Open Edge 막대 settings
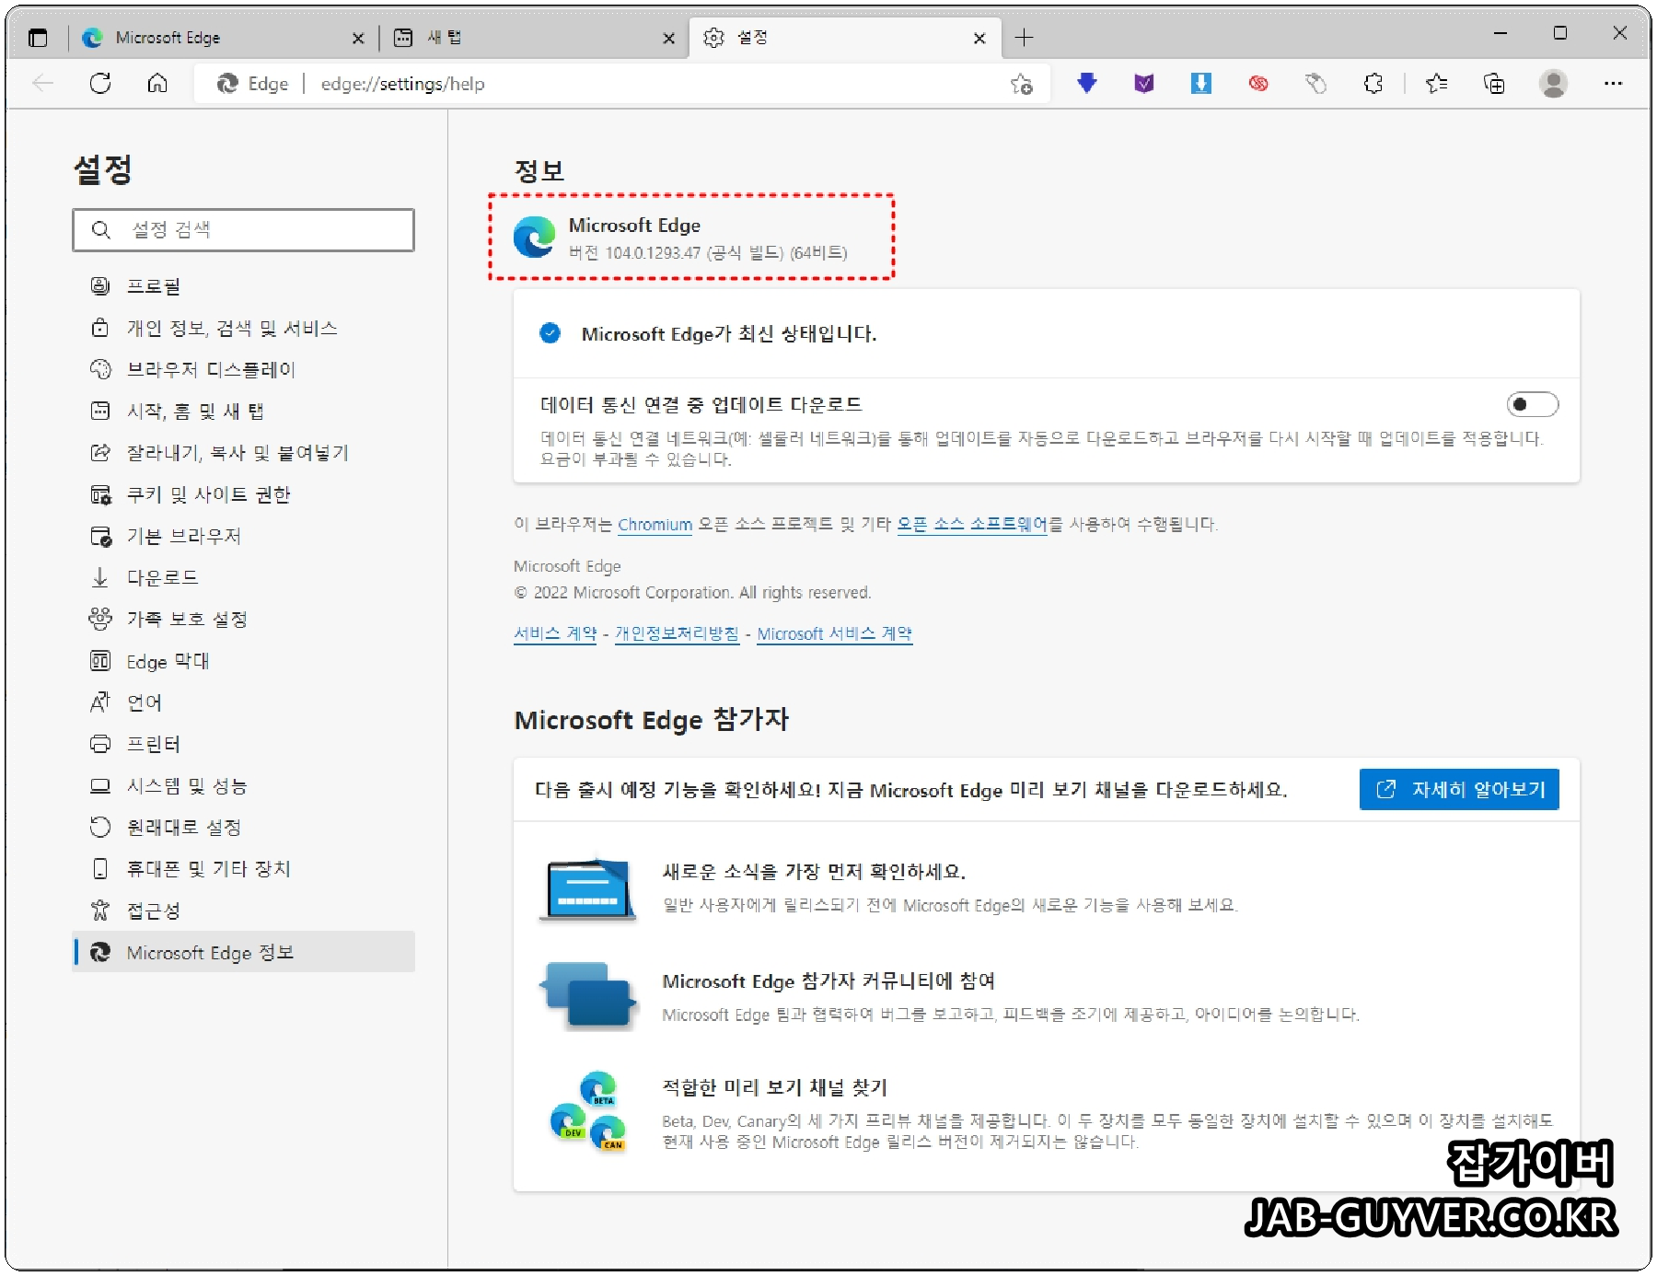 tap(244, 661)
